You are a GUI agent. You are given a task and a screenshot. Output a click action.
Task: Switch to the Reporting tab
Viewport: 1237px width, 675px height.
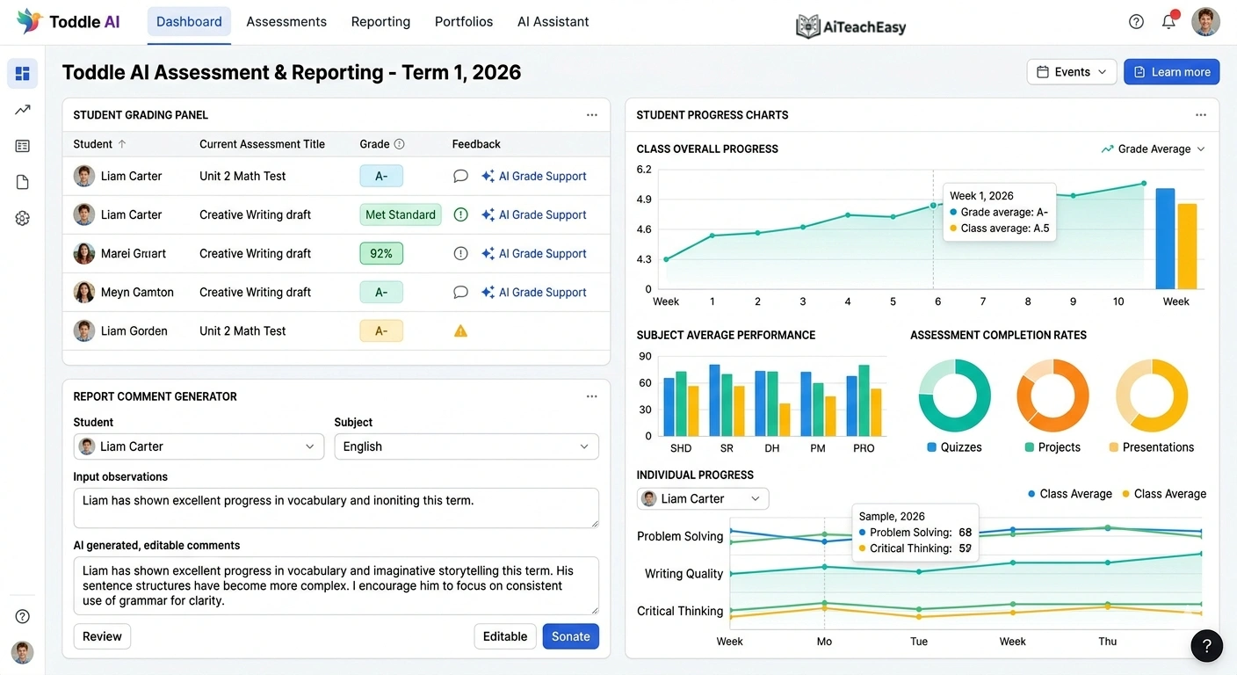(x=380, y=21)
